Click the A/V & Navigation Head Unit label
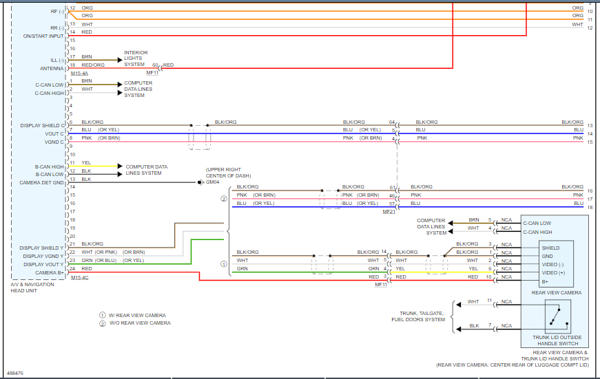 [32, 288]
